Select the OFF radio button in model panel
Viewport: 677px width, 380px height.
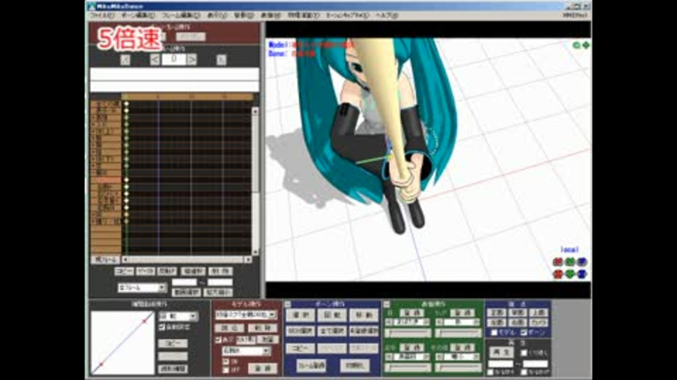click(x=226, y=369)
